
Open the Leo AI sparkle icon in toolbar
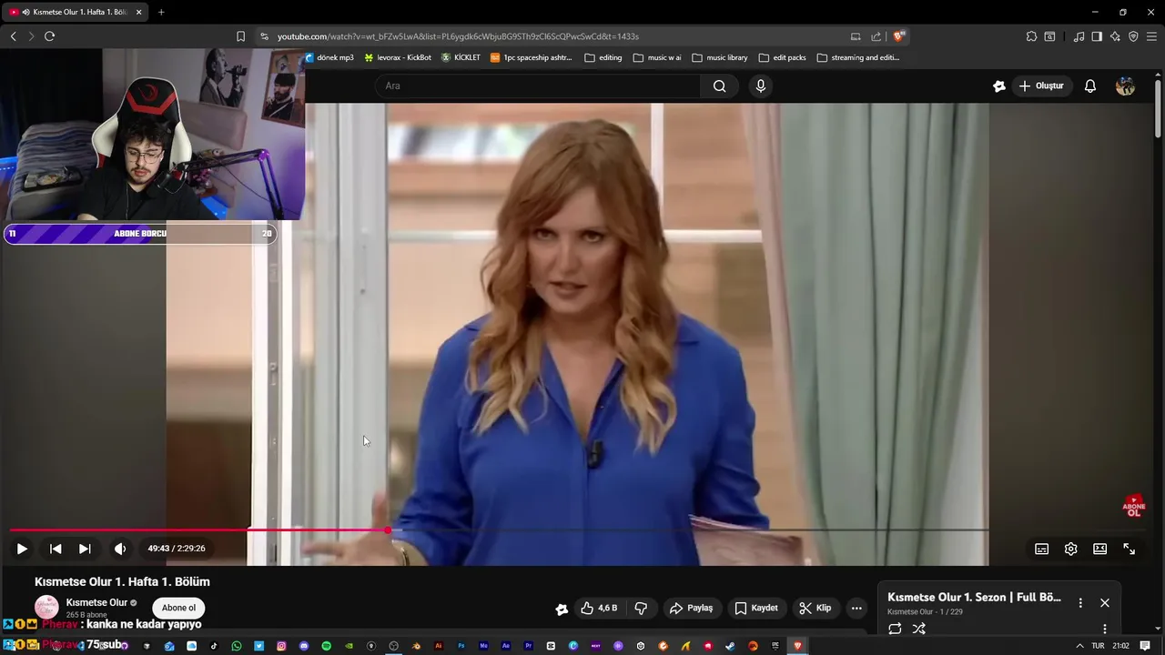tap(1115, 36)
